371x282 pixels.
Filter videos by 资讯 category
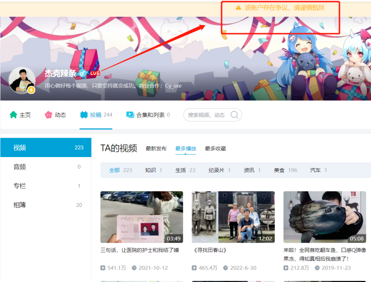point(252,170)
